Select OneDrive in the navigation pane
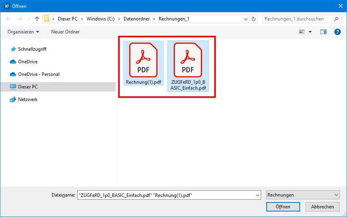The width and height of the screenshot is (347, 217). [28, 62]
